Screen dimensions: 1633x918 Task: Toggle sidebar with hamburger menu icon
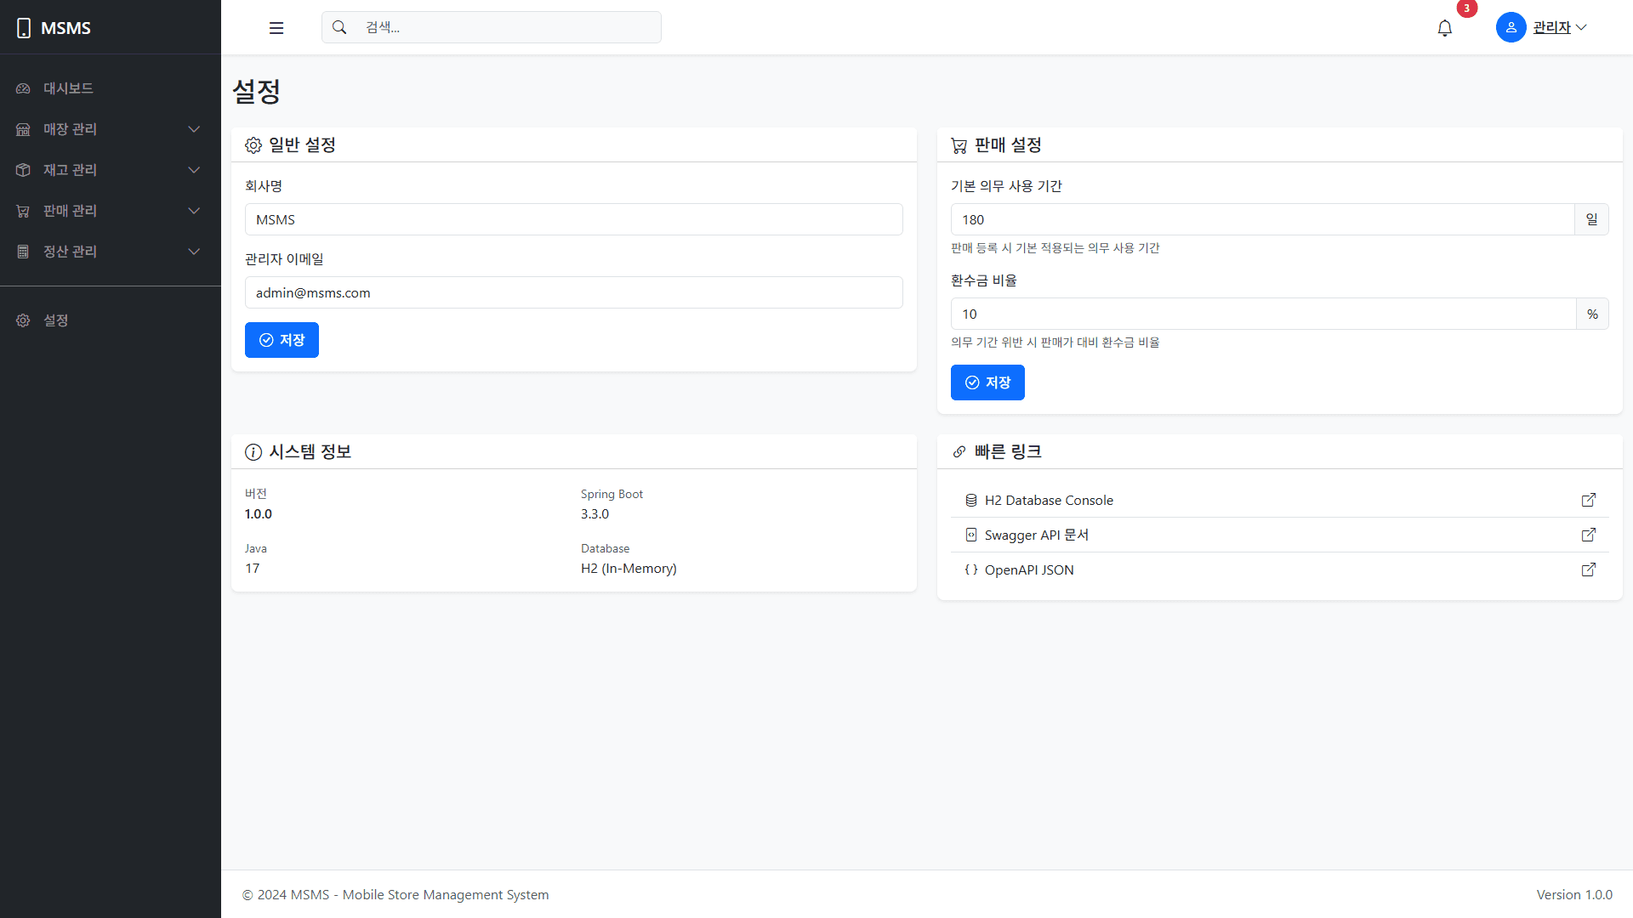276,28
